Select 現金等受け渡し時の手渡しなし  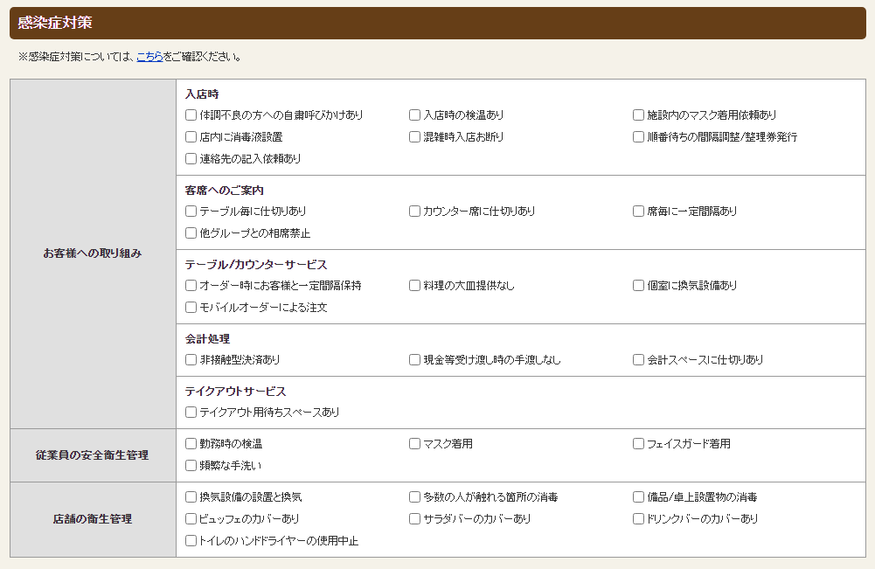(x=414, y=359)
